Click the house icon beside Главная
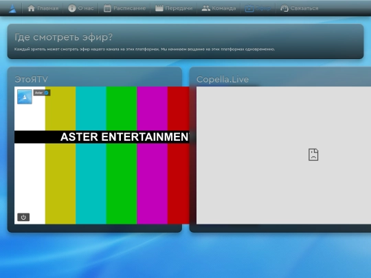Screen dimensions: 371x278 tap(31, 8)
